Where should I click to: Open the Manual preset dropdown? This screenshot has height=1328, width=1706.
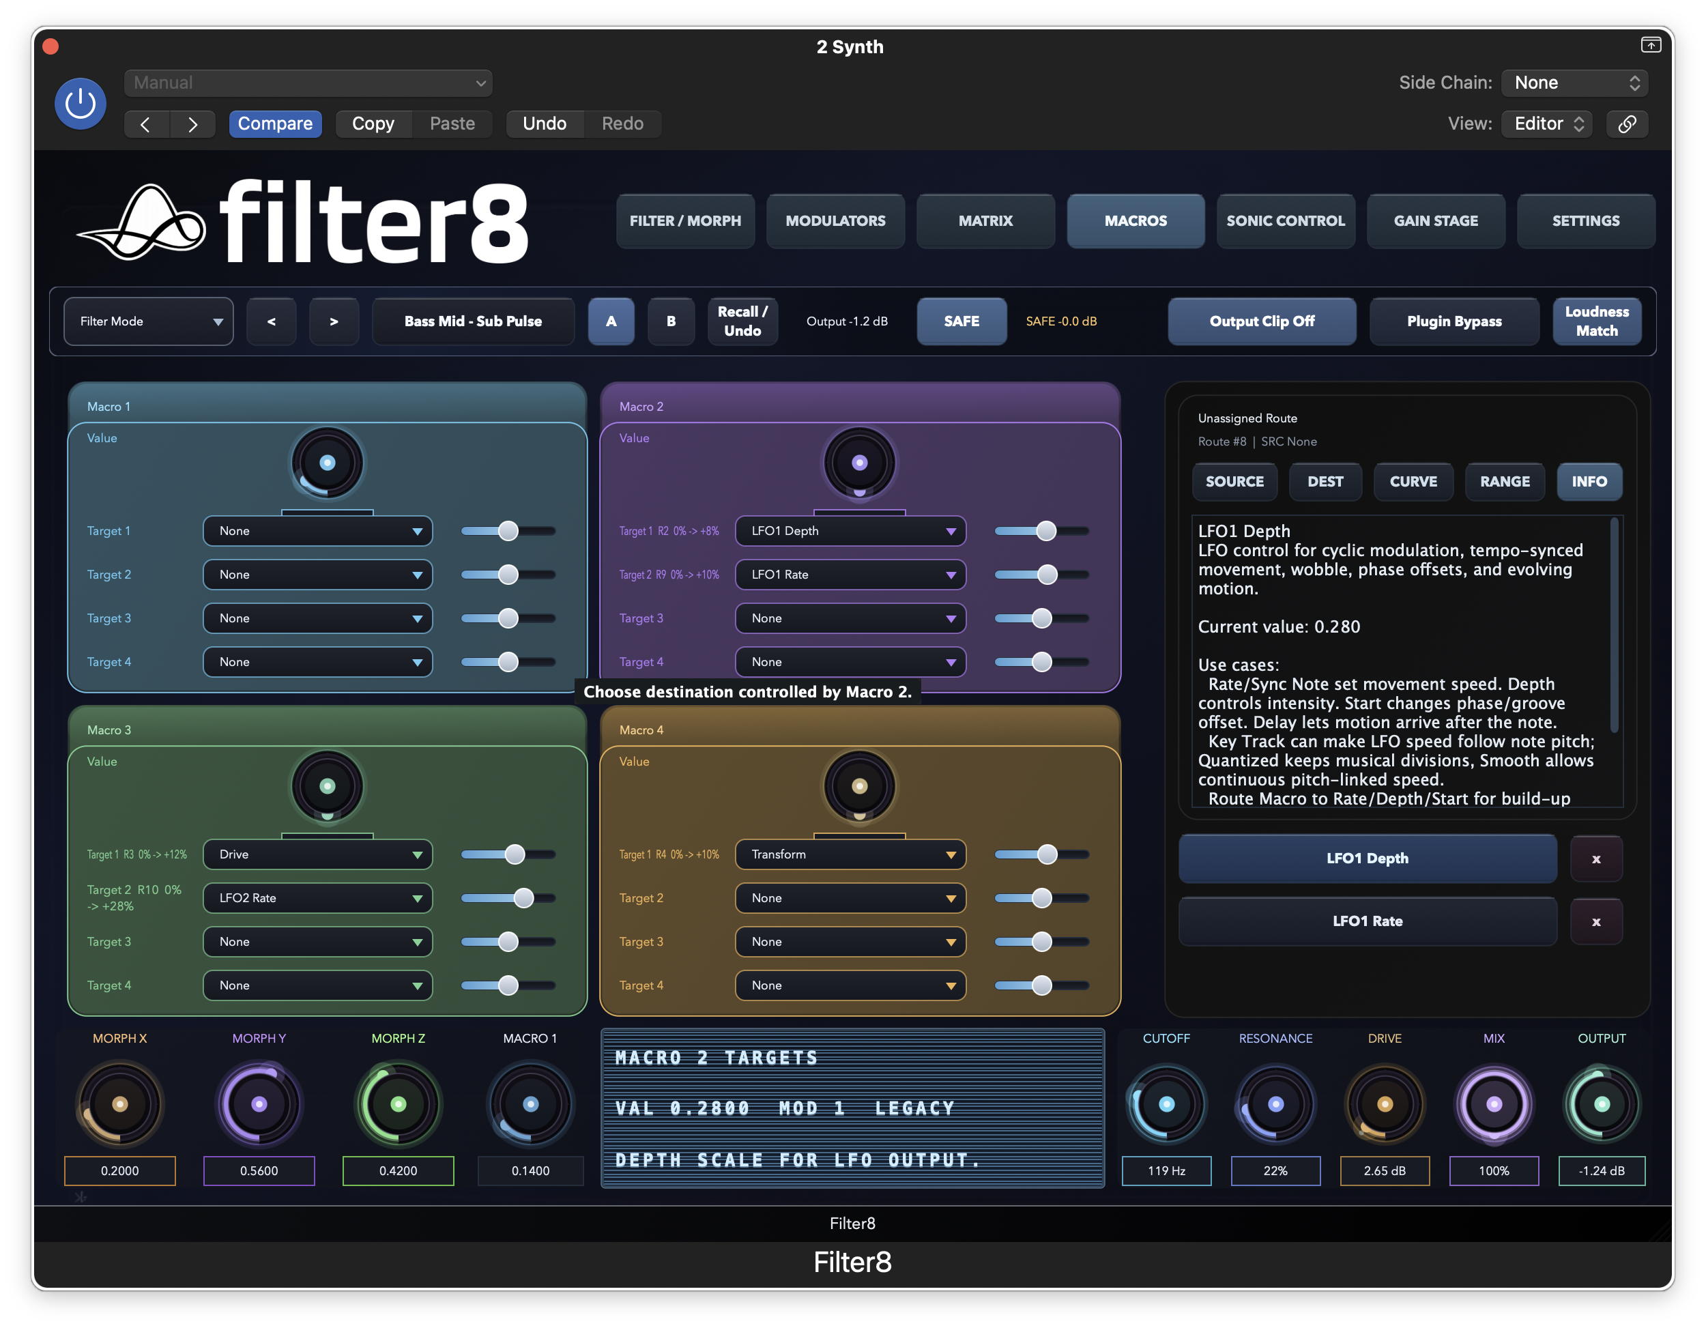point(308,83)
